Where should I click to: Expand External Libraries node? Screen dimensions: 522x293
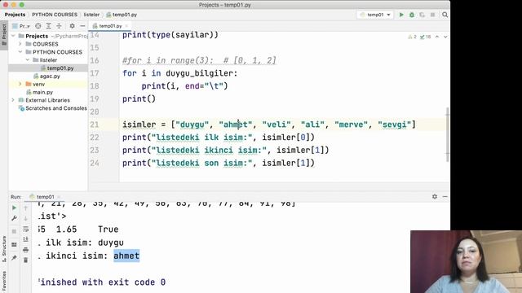(x=13, y=100)
